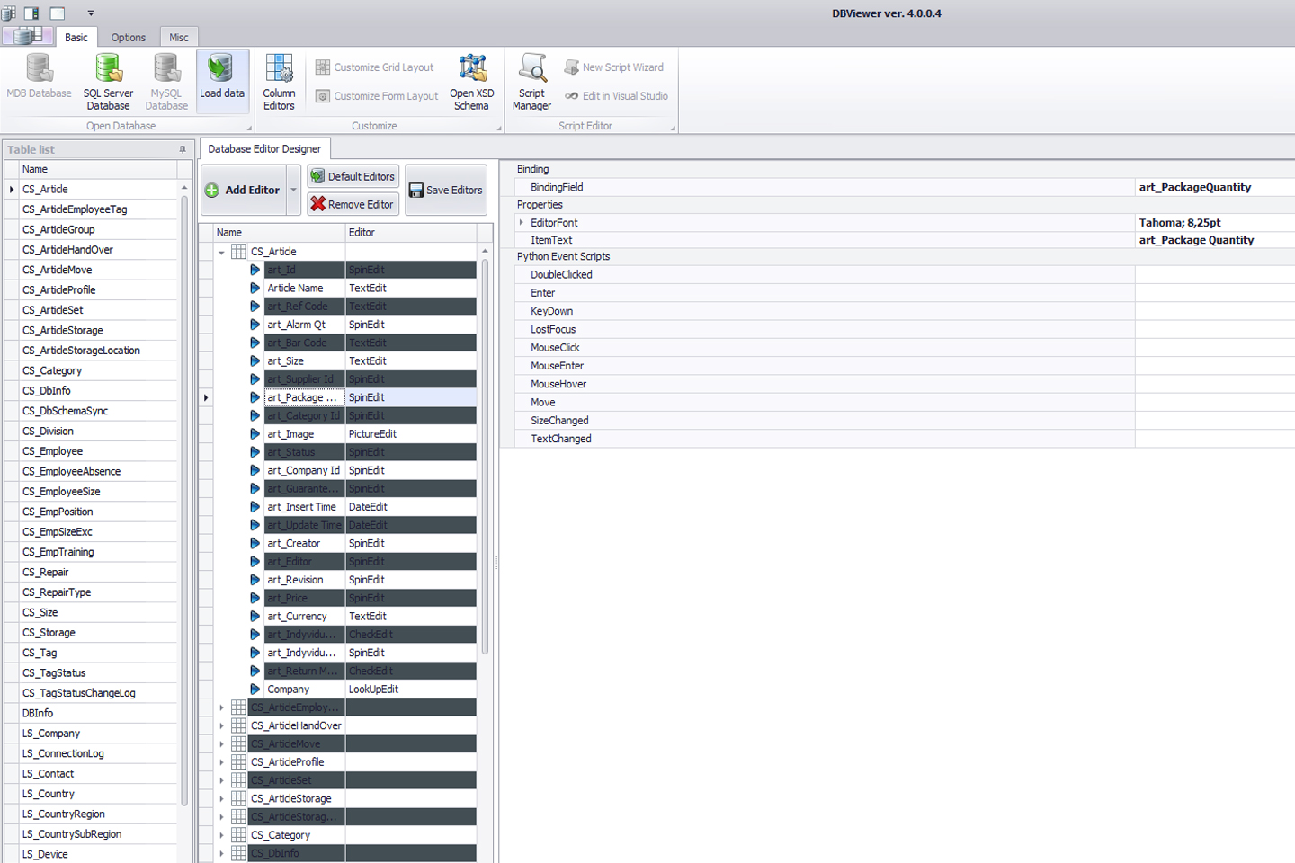This screenshot has width=1295, height=863.
Task: Select CS_Employee in table list
Action: click(99, 451)
